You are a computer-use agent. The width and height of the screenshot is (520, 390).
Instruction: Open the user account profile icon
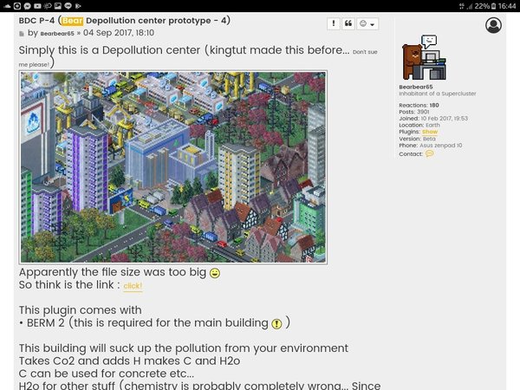(493, 25)
